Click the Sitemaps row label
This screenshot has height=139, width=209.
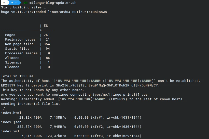point(13,62)
